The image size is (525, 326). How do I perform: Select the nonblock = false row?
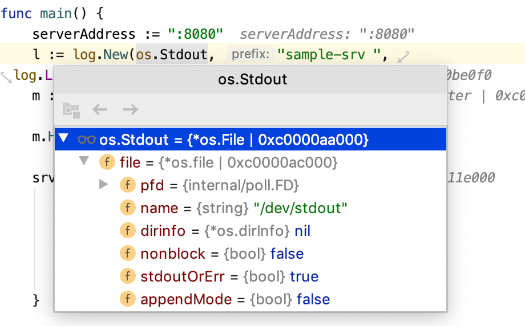(222, 254)
